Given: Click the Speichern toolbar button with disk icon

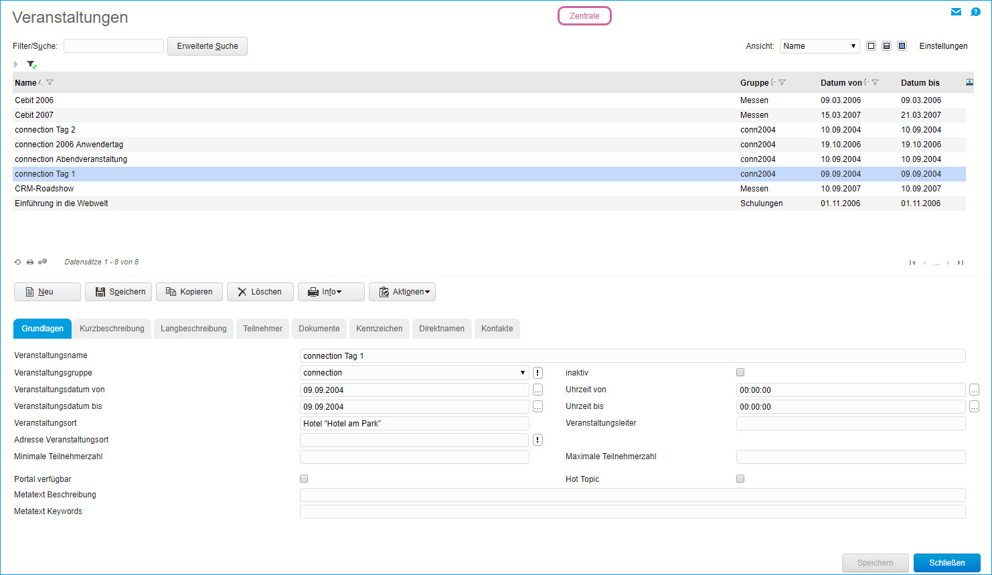Looking at the screenshot, I should (x=118, y=292).
